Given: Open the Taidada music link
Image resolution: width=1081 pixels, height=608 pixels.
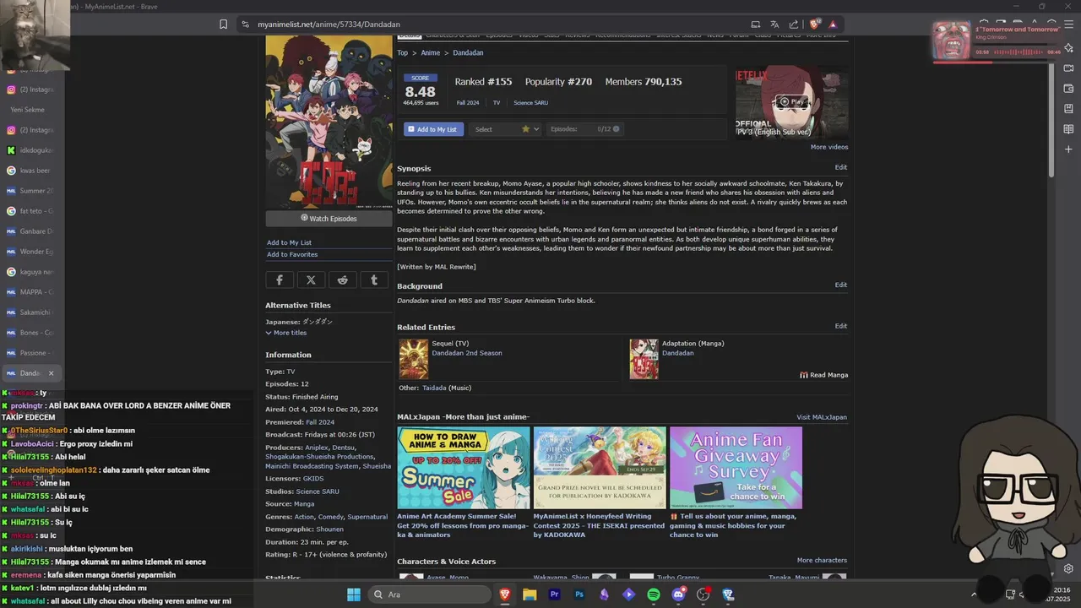Looking at the screenshot, I should pyautogui.click(x=434, y=388).
